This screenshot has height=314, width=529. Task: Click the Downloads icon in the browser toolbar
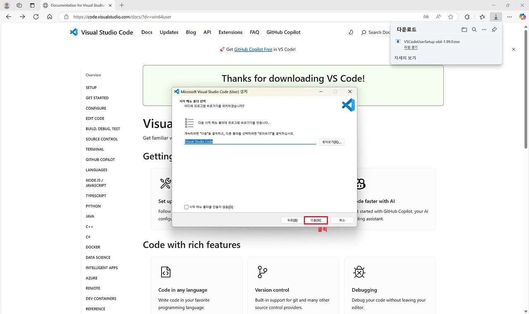click(496, 17)
